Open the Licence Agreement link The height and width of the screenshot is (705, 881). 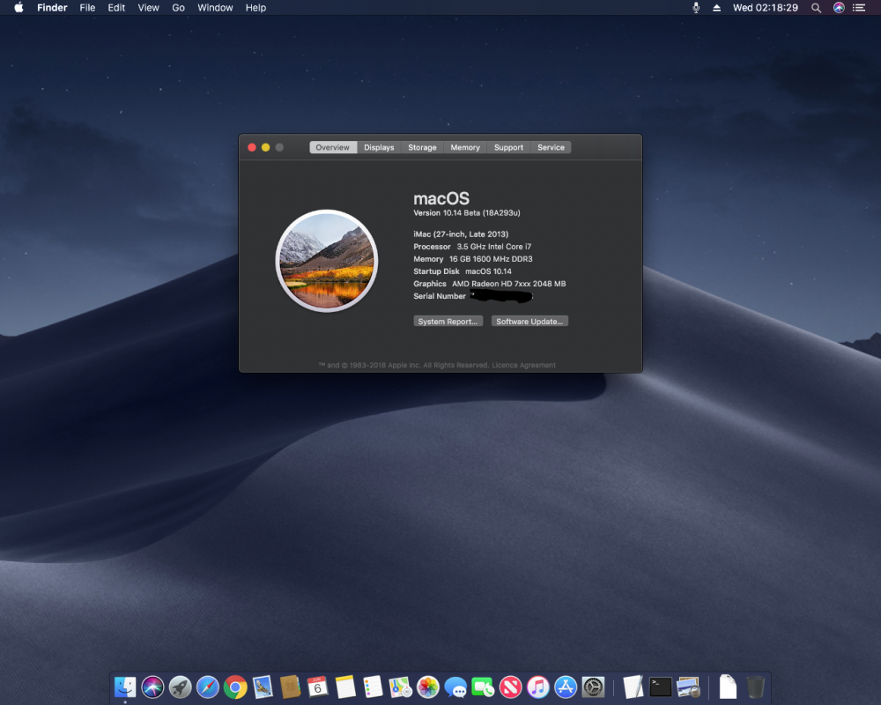point(523,365)
